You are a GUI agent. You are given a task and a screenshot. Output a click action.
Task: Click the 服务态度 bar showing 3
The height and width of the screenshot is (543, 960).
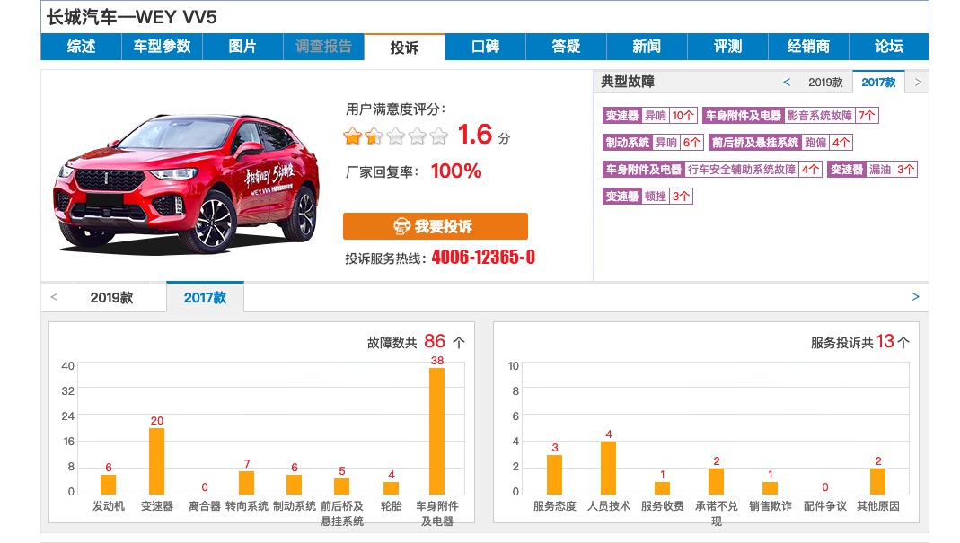point(555,475)
